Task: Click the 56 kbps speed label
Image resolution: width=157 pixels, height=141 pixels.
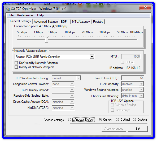Action: point(22,32)
